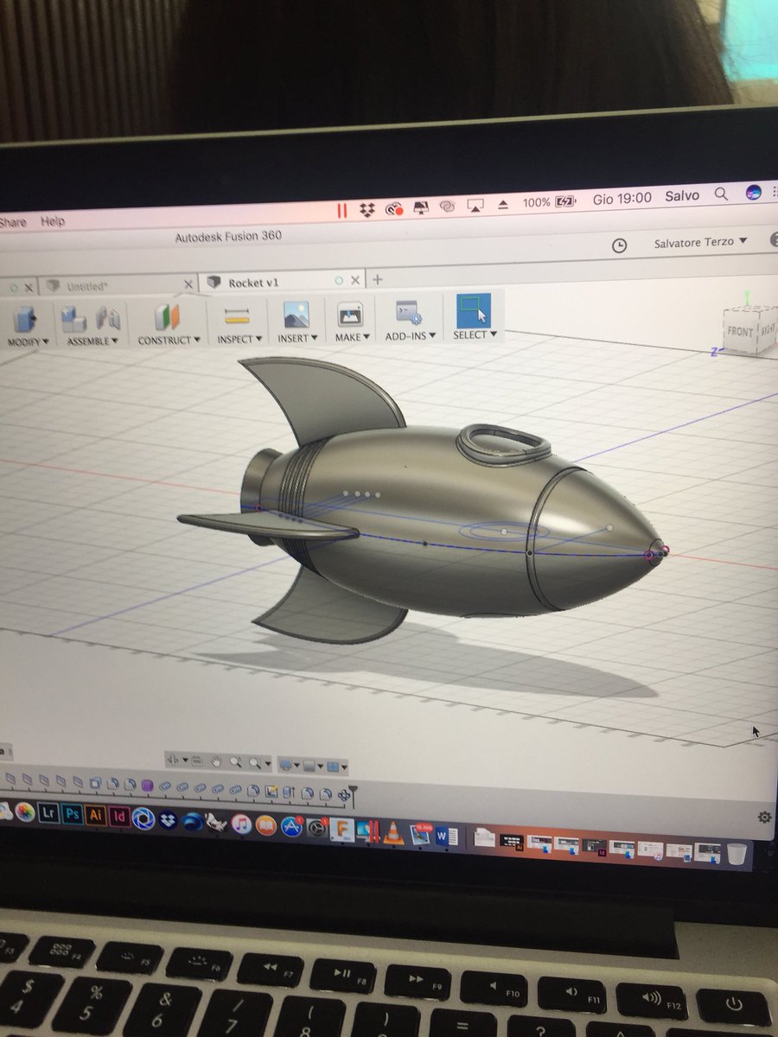Click the AirPlay display menu bar icon
The width and height of the screenshot is (778, 1037).
pyautogui.click(x=475, y=206)
